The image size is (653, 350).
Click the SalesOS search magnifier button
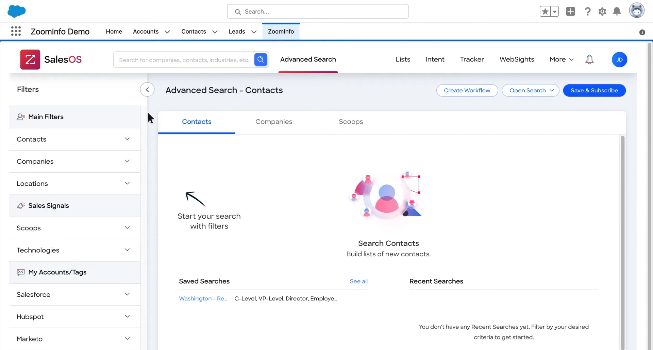coord(261,60)
